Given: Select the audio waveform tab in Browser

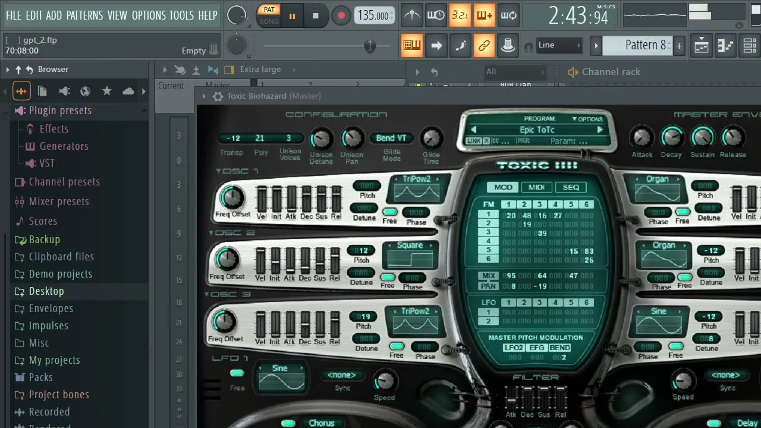Looking at the screenshot, I should [21, 91].
